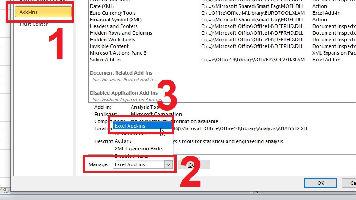Select the Add-Ins category in the sidebar
Image resolution: width=356 pixels, height=200 pixels.
tap(43, 12)
